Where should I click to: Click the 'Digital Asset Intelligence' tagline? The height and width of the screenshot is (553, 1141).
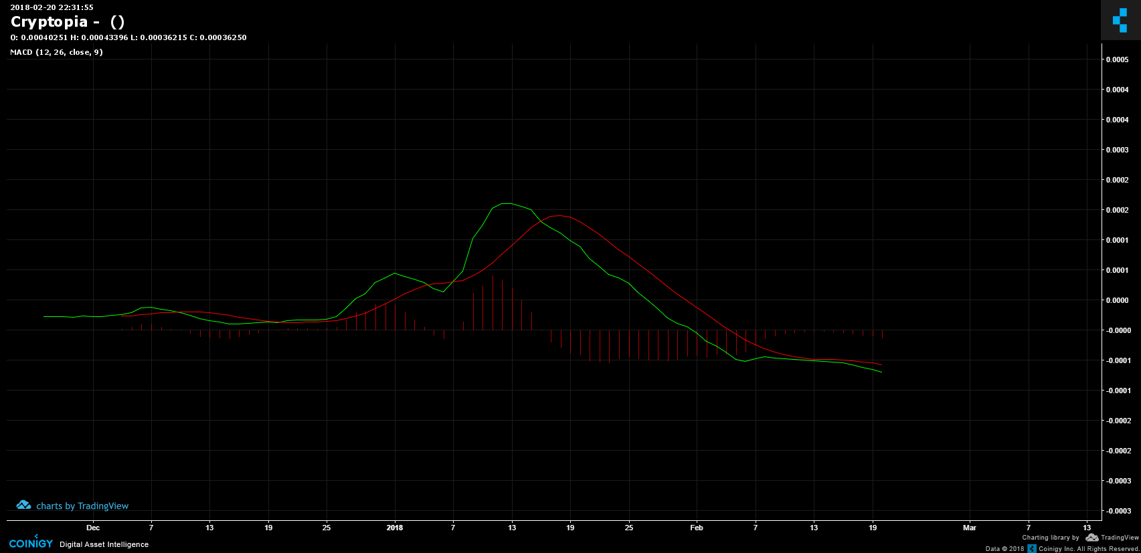(x=104, y=544)
